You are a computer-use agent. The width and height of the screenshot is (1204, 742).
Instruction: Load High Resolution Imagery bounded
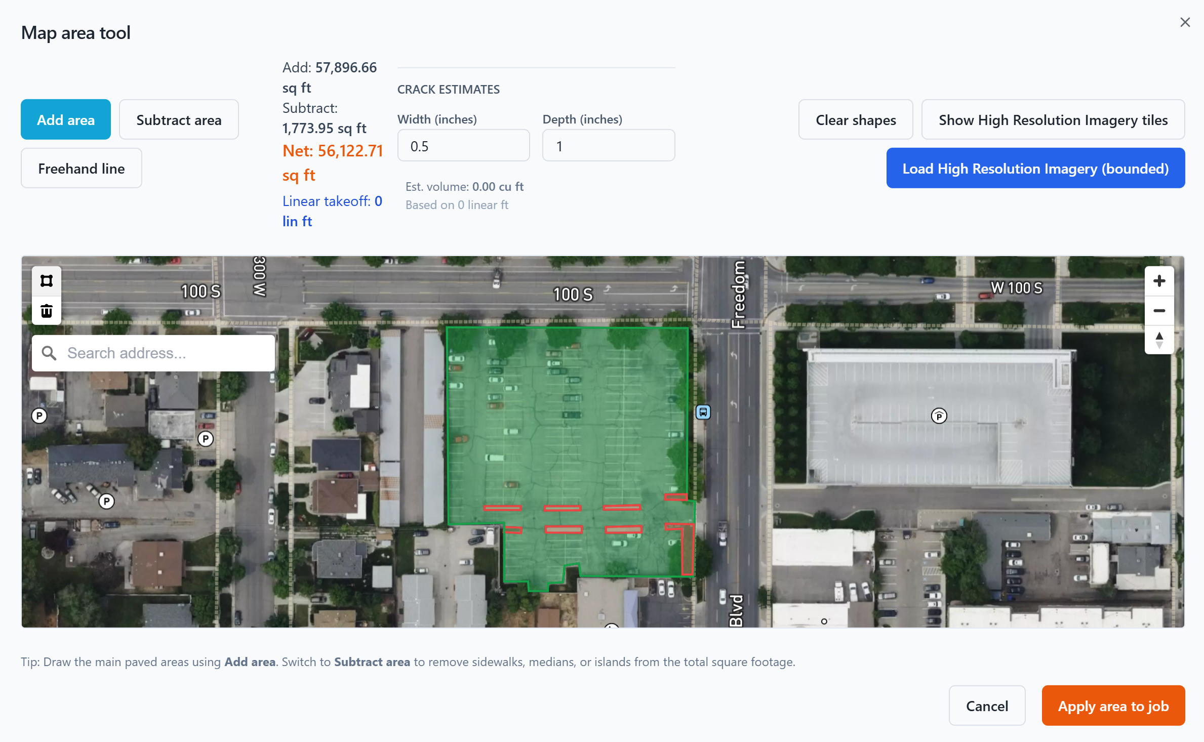(1035, 168)
